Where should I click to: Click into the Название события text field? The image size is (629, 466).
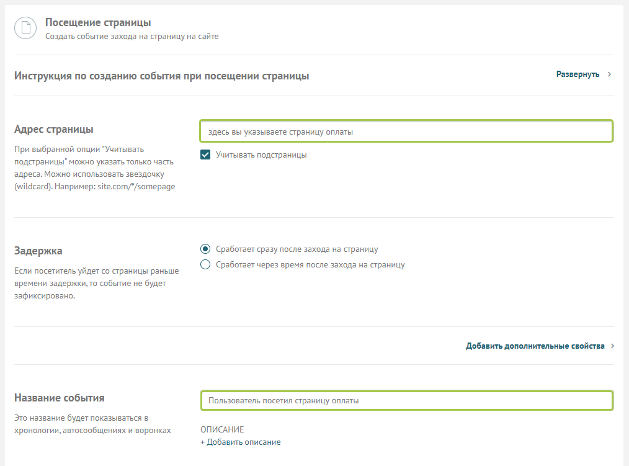[x=406, y=401]
